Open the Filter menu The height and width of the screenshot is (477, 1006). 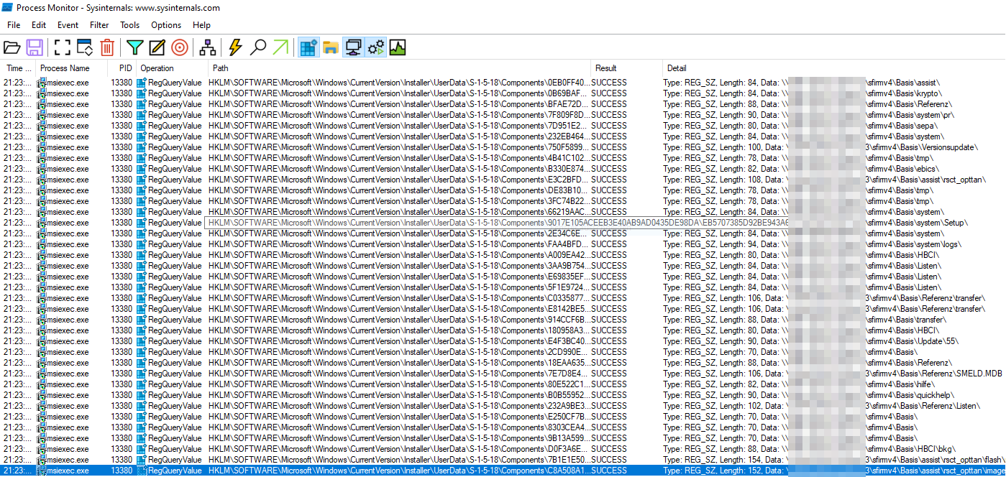click(99, 25)
